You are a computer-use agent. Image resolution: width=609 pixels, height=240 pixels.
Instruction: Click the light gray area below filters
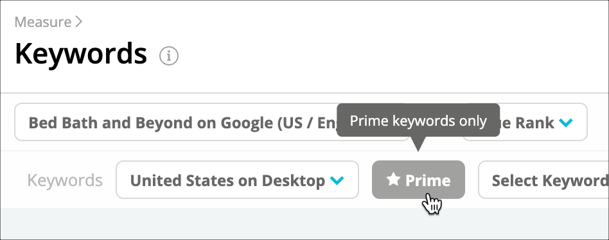point(304,224)
